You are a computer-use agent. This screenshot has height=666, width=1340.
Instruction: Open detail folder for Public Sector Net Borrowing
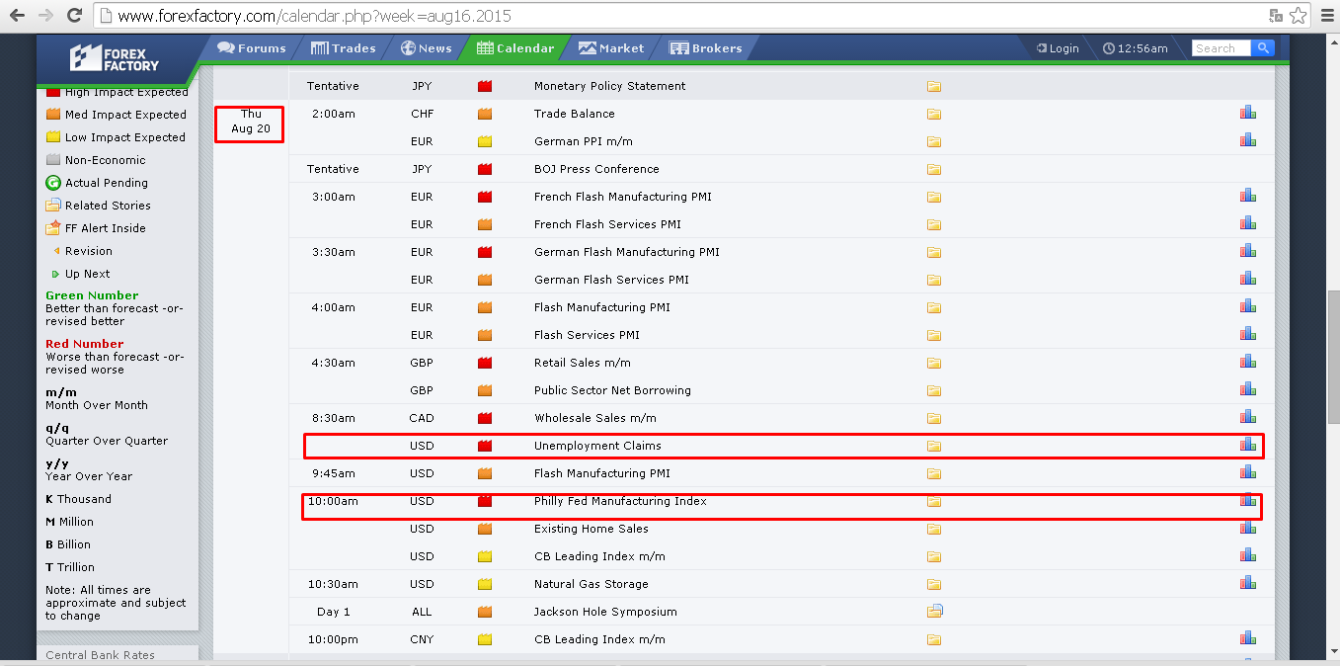pos(933,391)
